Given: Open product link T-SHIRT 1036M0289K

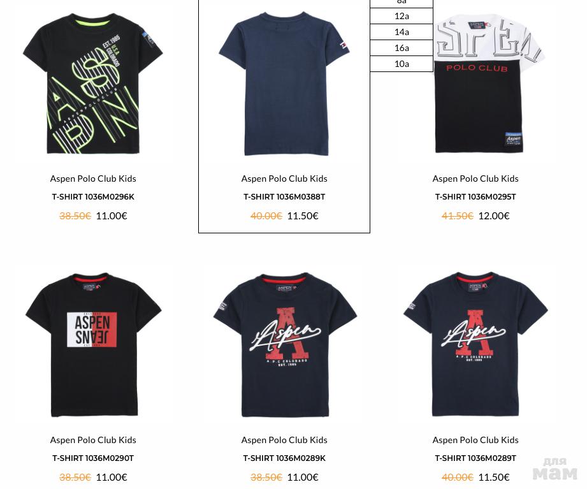Looking at the screenshot, I should 284,458.
